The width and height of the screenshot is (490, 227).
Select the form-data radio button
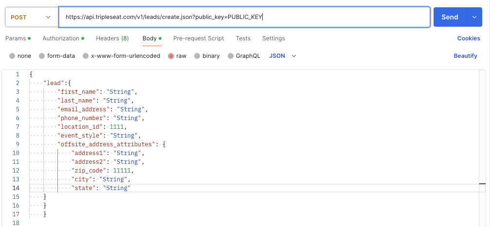coord(42,56)
